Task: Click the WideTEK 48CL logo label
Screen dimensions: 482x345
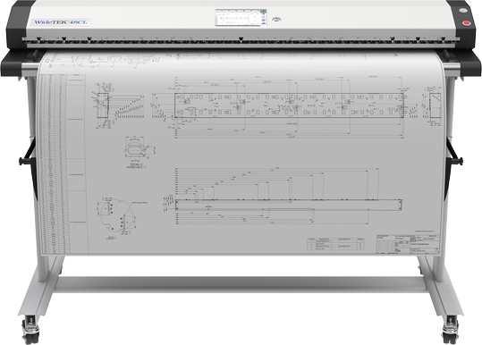Action: pos(61,22)
